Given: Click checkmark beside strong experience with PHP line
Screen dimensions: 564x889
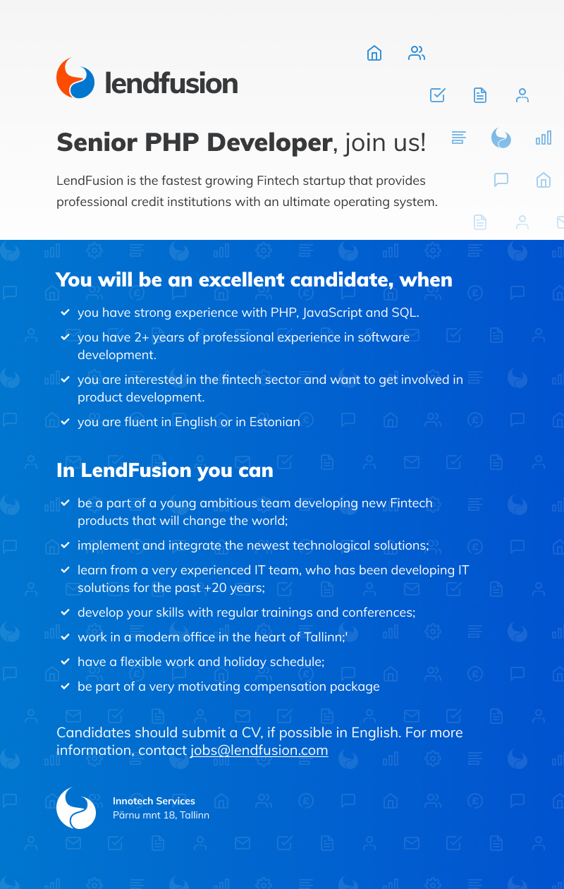Looking at the screenshot, I should (x=65, y=313).
